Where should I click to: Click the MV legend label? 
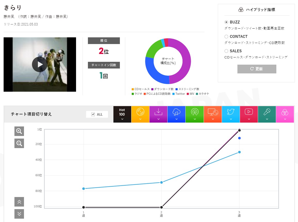pyautogui.click(x=192, y=94)
